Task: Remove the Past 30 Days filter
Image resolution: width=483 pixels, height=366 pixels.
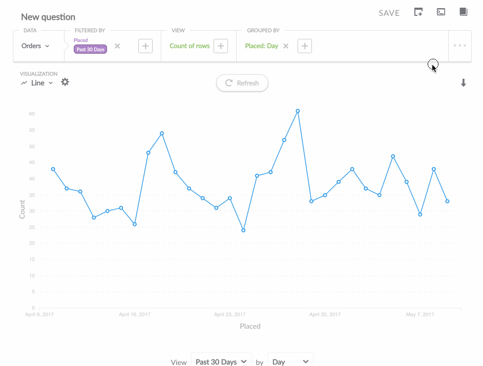Action: click(x=117, y=46)
